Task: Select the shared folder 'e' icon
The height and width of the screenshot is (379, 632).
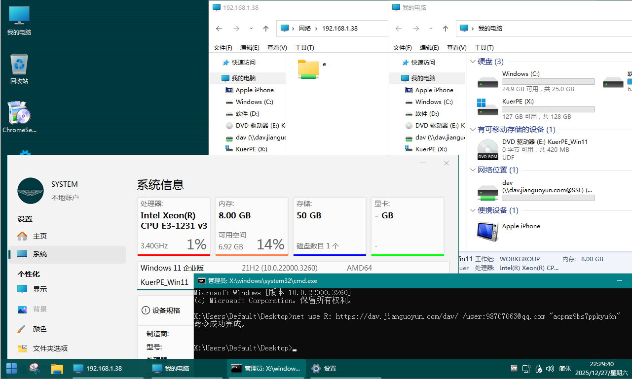Action: pyautogui.click(x=308, y=69)
